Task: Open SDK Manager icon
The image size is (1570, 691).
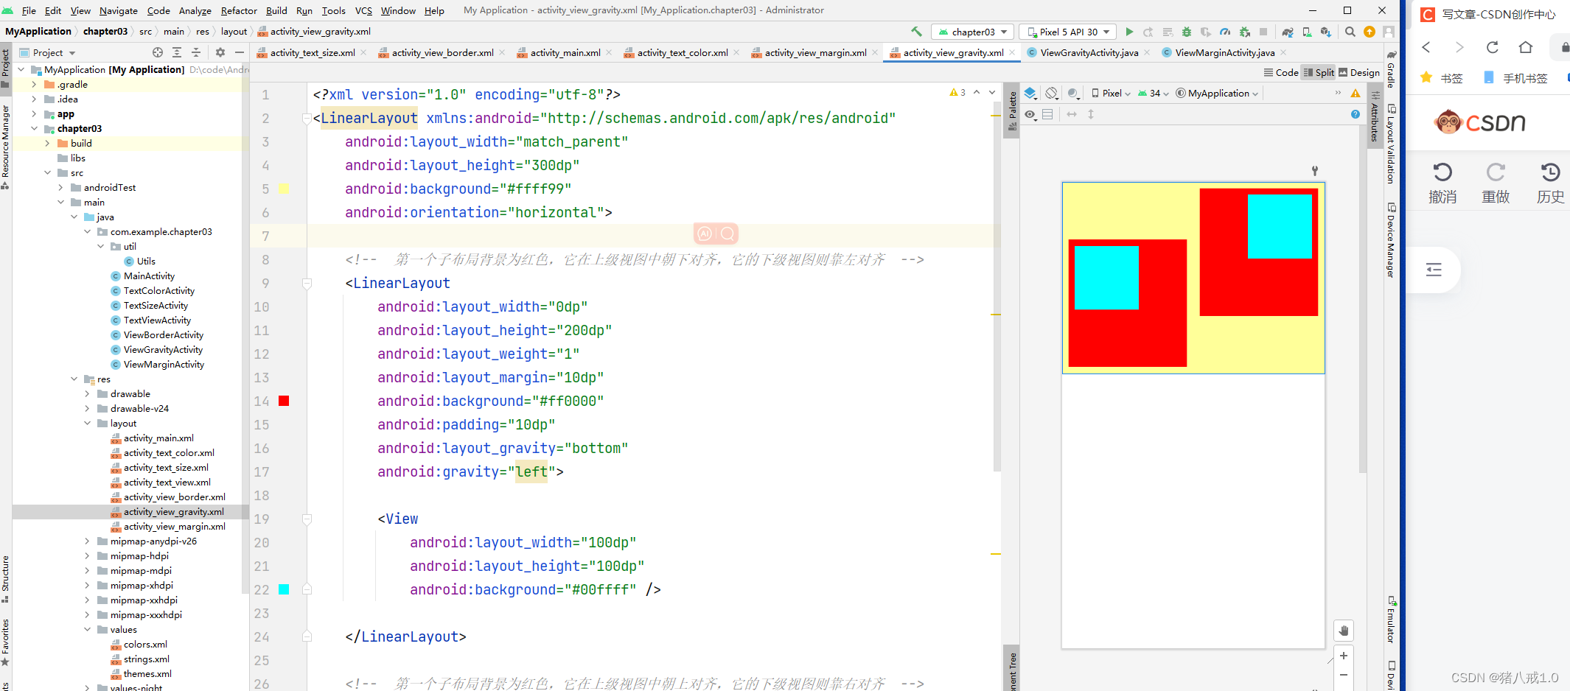Action: [x=1326, y=32]
